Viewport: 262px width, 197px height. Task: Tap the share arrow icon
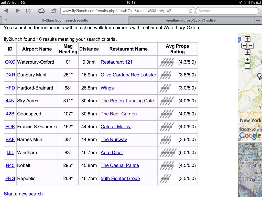click(53, 11)
